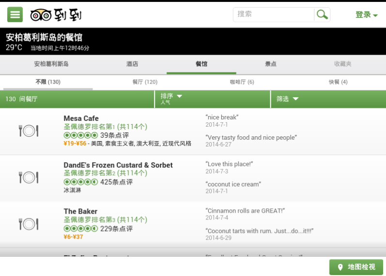Viewport: 386px width, 276px height.
Task: Click DandE's rating circles
Action: coord(81,182)
